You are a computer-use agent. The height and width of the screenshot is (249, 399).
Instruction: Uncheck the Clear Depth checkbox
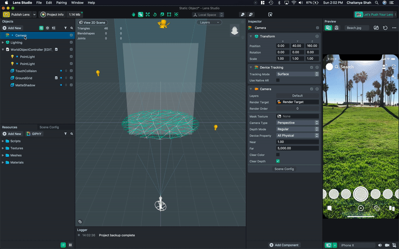pyautogui.click(x=278, y=161)
